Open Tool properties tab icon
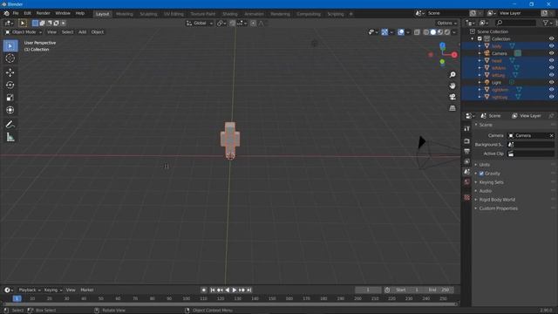The width and height of the screenshot is (558, 314). tap(467, 128)
